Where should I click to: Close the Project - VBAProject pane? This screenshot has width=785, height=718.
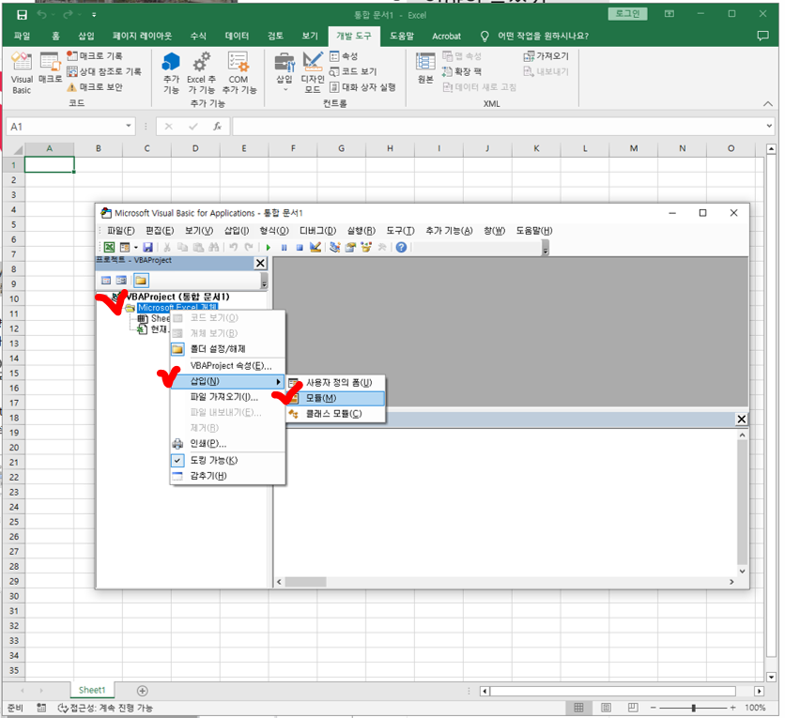point(260,263)
